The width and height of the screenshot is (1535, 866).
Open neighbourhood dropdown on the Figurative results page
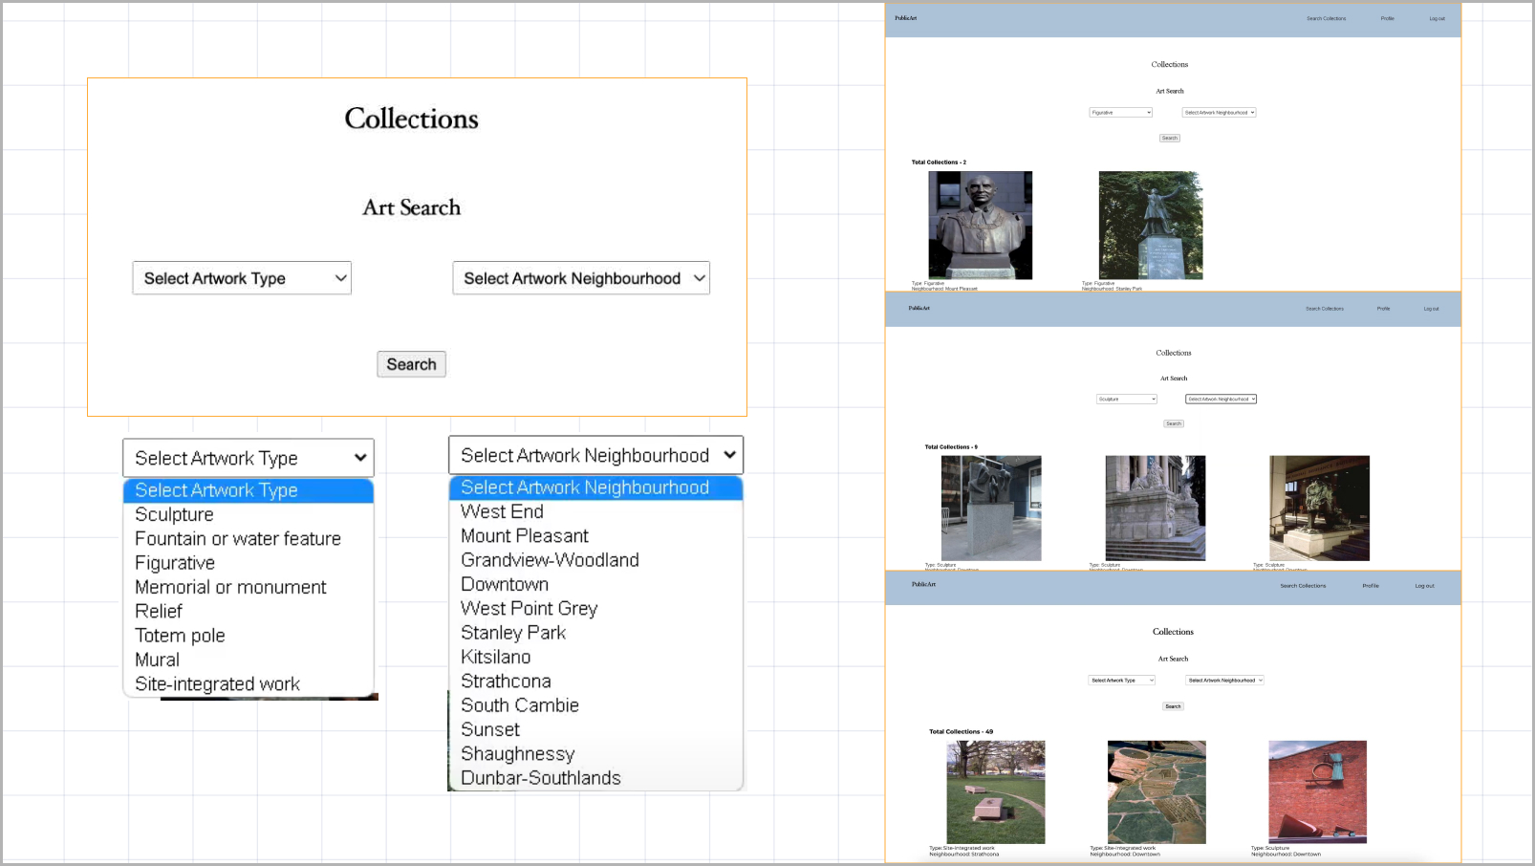tap(1220, 113)
